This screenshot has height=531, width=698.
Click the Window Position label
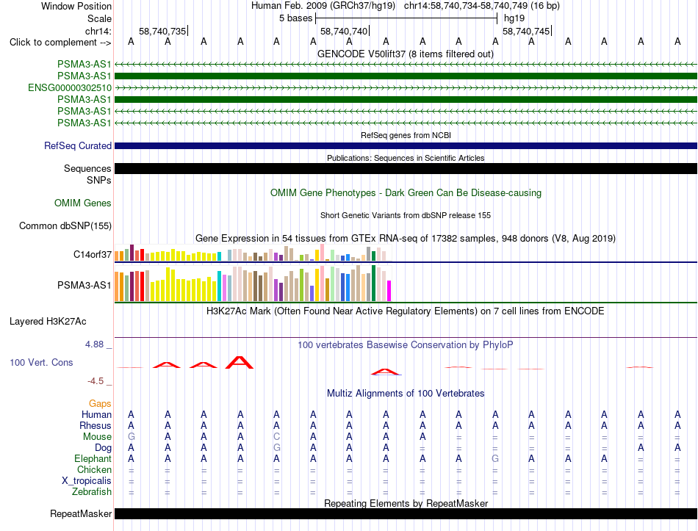pos(76,6)
